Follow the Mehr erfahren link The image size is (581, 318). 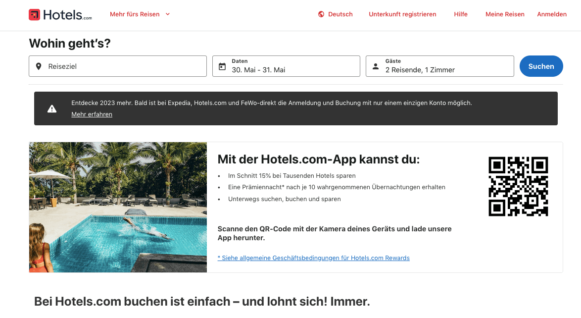point(92,114)
